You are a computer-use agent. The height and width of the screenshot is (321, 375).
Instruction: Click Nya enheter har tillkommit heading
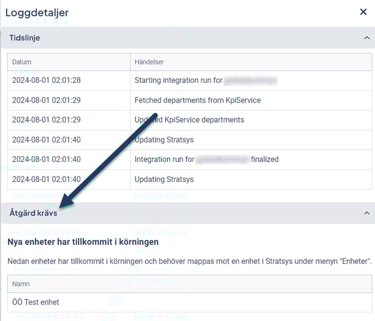tap(83, 241)
